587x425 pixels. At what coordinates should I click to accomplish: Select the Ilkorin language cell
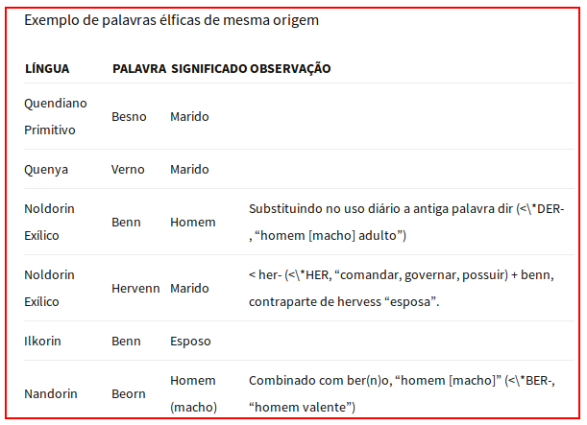coord(42,342)
